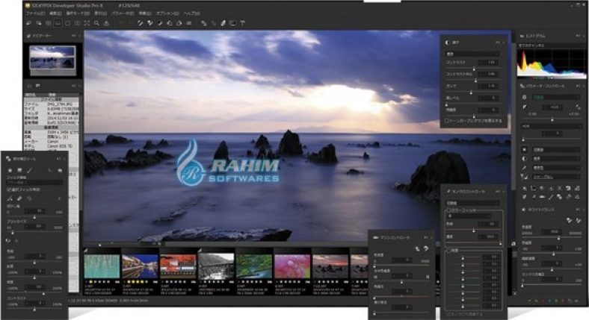Click the tone panel half-circle icon
The image size is (589, 320).
[x=446, y=43]
